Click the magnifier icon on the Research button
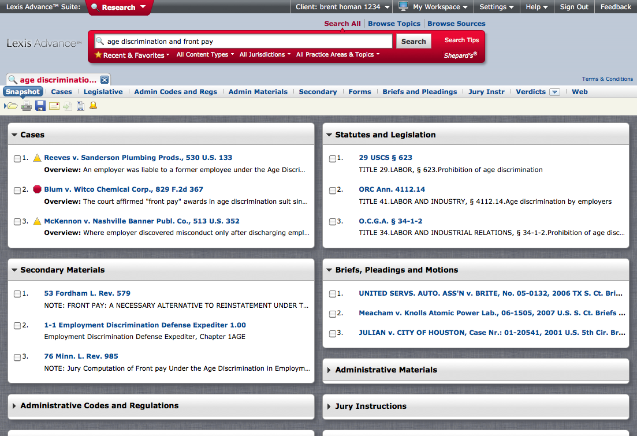 95,7
